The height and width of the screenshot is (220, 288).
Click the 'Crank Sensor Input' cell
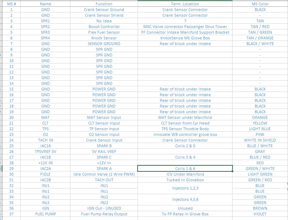[x=104, y=140]
